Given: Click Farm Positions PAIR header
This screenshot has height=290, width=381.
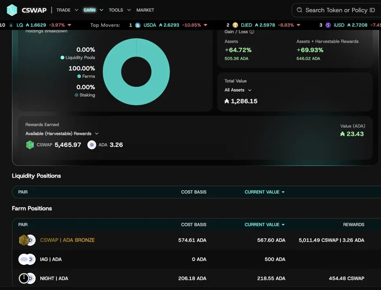Looking at the screenshot, I should (x=23, y=224).
